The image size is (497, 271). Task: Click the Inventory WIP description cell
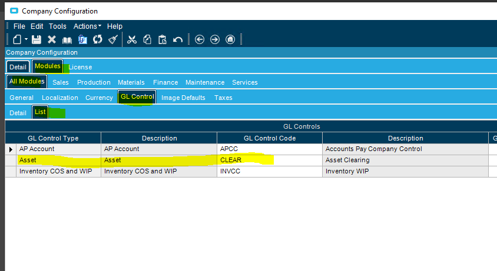pos(405,171)
